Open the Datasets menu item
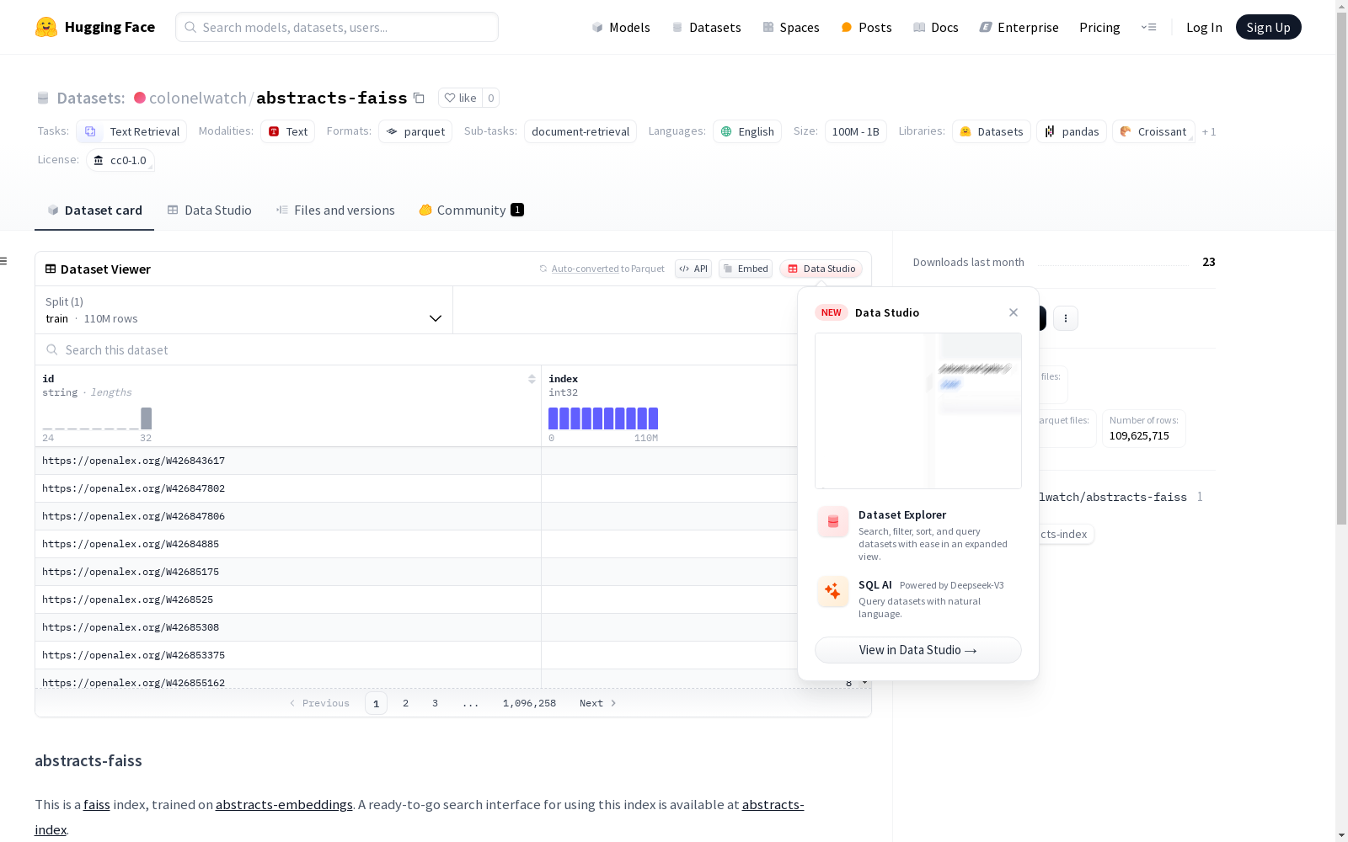The width and height of the screenshot is (1348, 842). tap(706, 27)
